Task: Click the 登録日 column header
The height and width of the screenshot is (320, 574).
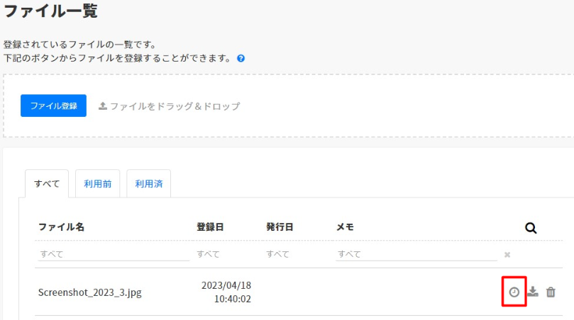Action: tap(210, 227)
